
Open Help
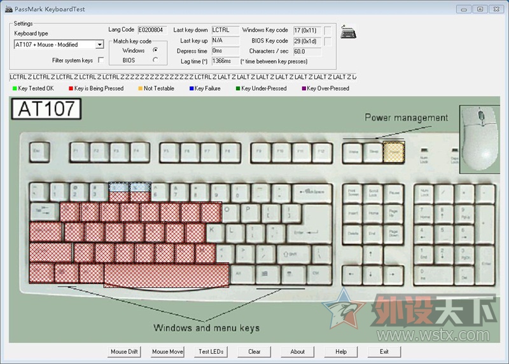[341, 352]
